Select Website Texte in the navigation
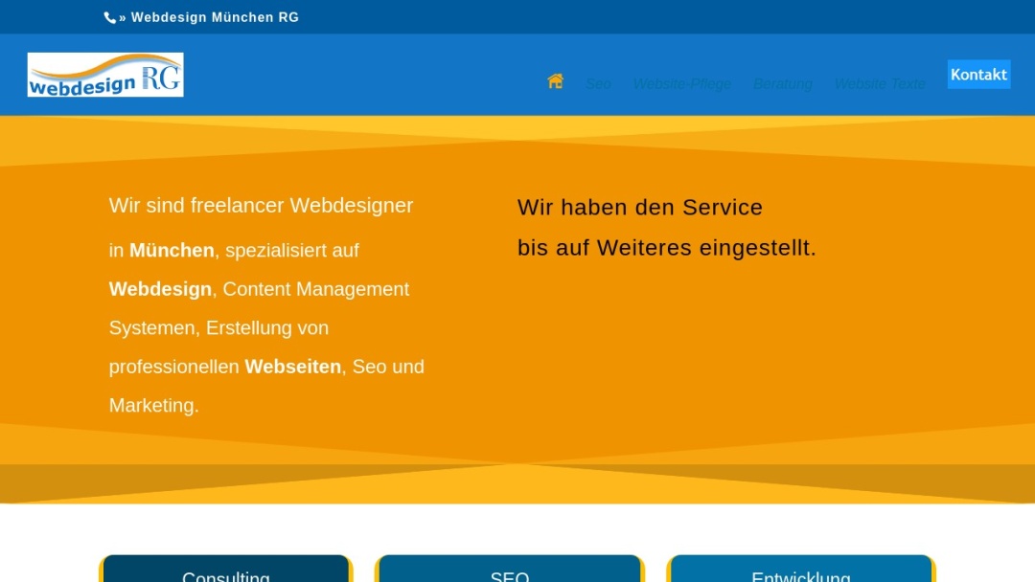 click(x=880, y=83)
